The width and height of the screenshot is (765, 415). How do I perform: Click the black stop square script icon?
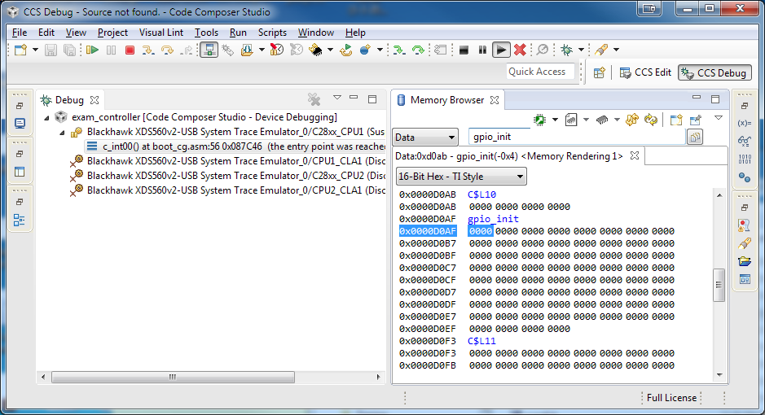[x=464, y=50]
